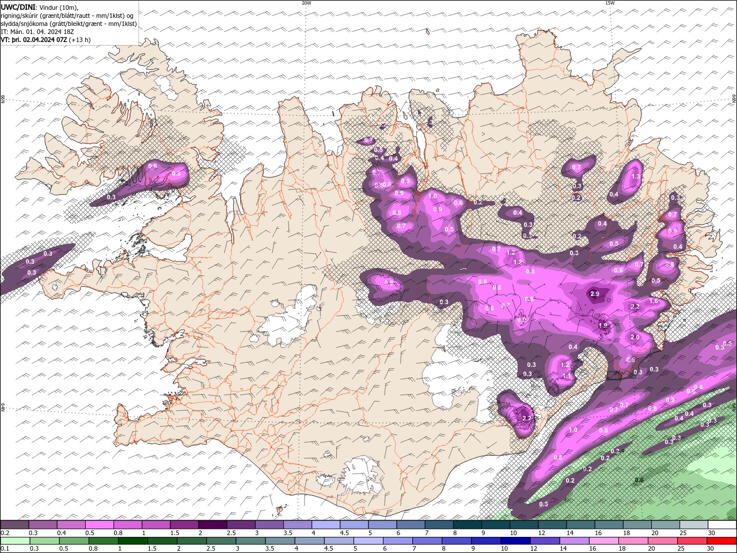Select the orchid 0.4 swatch on the snow scale
Image resolution: width=737 pixels, height=553 pixels.
pos(71,525)
